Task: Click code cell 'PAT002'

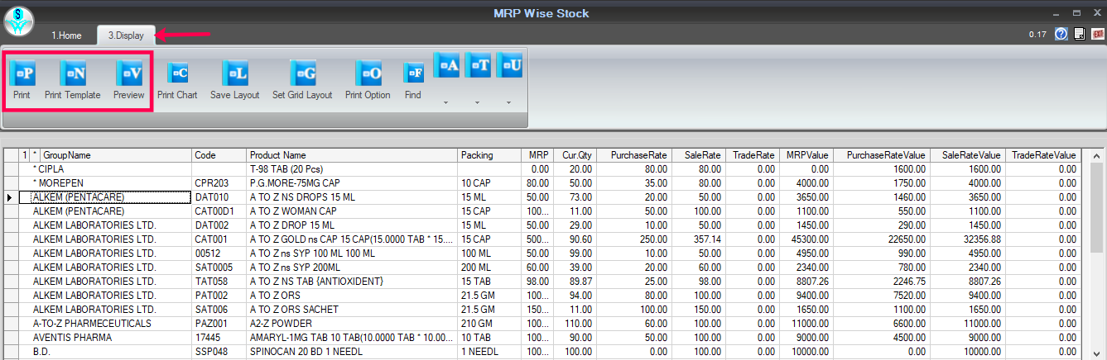Action: (x=219, y=296)
